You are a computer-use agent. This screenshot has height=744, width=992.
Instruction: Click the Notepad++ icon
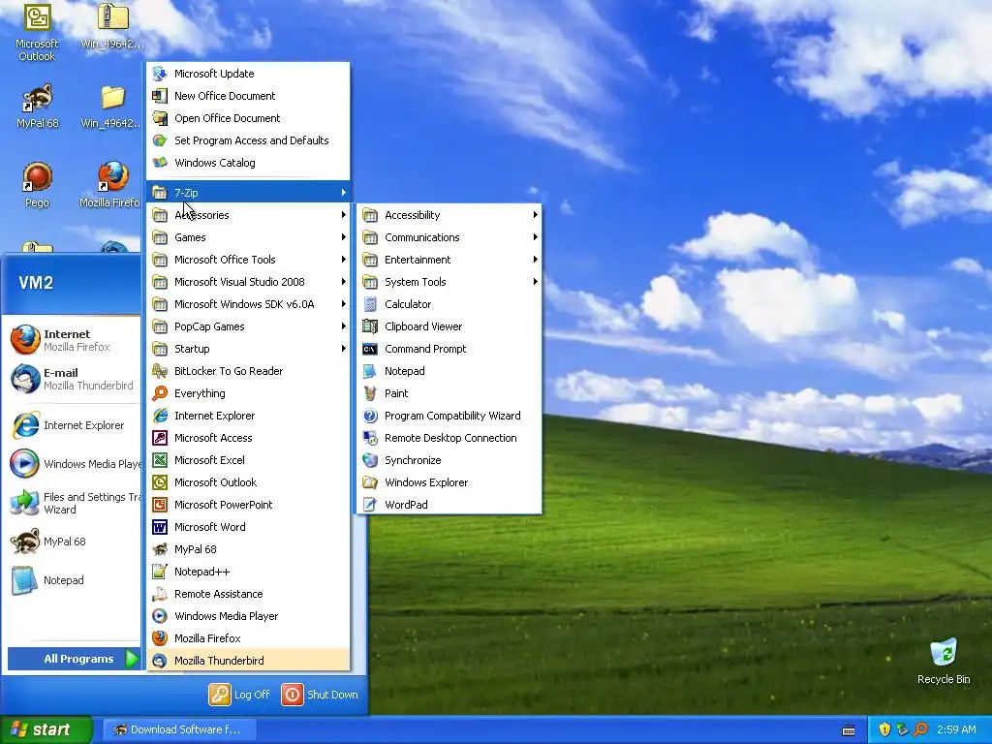[x=160, y=572]
